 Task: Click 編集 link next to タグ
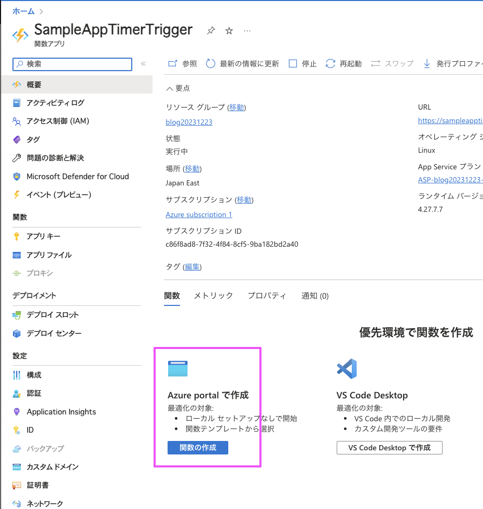[192, 267]
